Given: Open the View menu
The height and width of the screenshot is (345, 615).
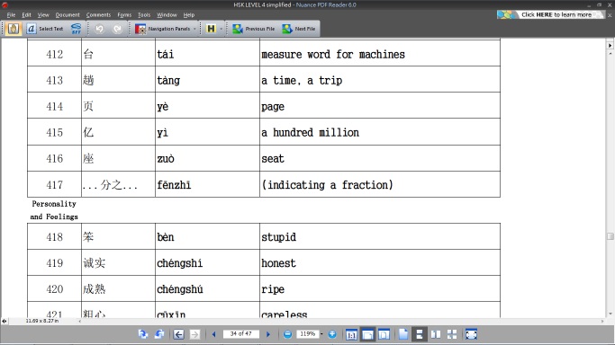Looking at the screenshot, I should [x=43, y=15].
